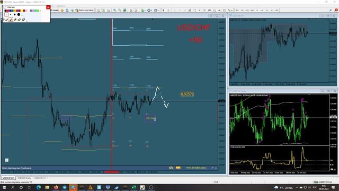
Task: Launch Microsoft Edge from the taskbar
Action: pyautogui.click(x=39, y=187)
